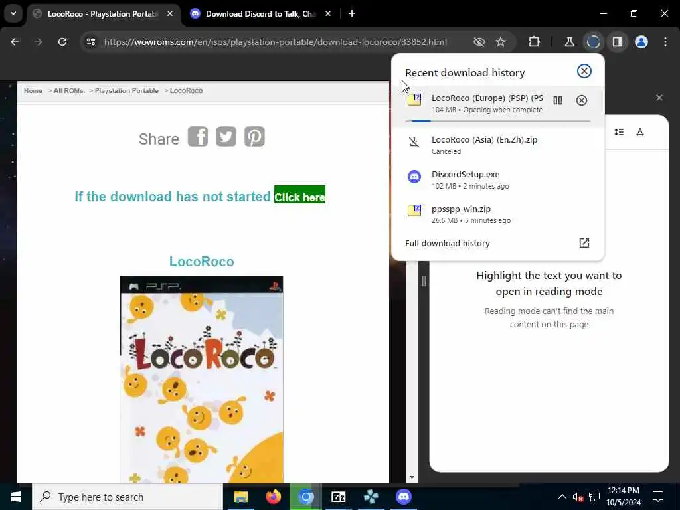Open the Extensions puzzle icon
This screenshot has width=680, height=510.
[x=535, y=42]
